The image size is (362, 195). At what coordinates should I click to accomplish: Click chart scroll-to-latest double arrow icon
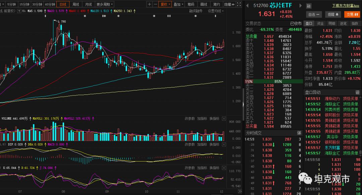pos(240,191)
